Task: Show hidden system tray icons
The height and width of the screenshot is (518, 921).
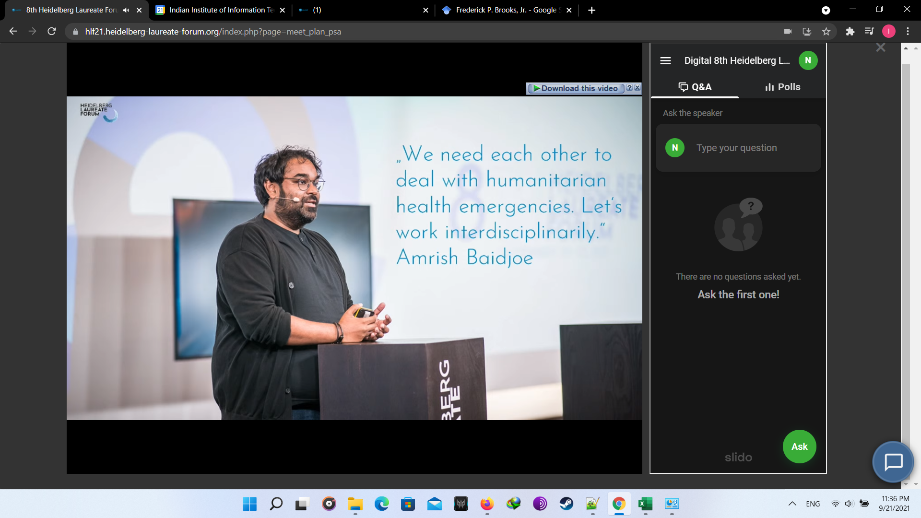Action: point(792,504)
